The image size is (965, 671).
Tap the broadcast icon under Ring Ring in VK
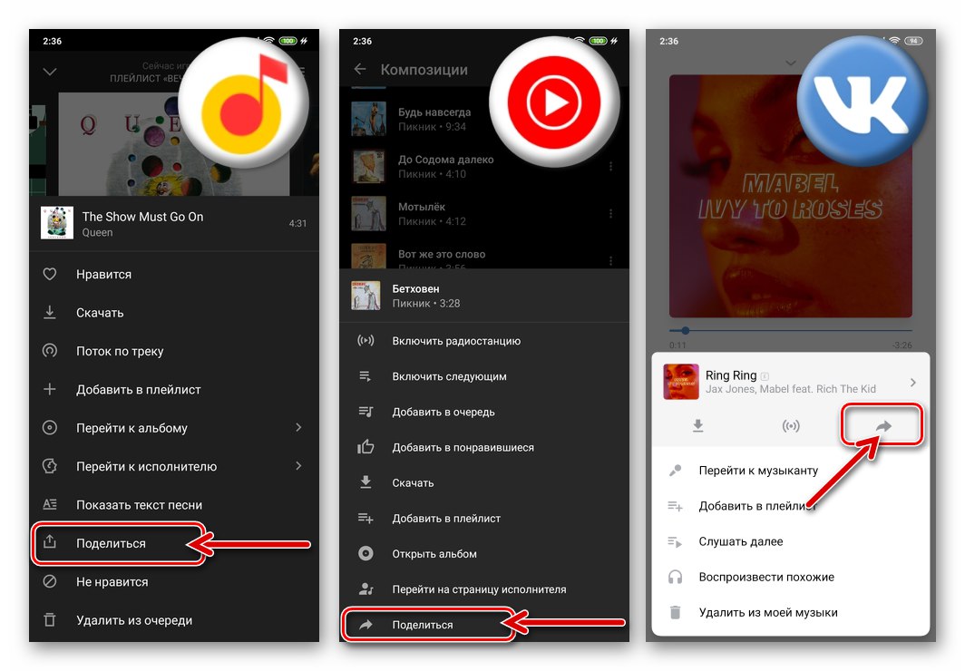(x=791, y=425)
